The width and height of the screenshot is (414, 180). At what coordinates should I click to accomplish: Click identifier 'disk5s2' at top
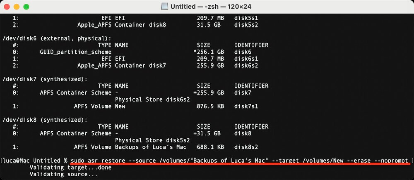246,25
